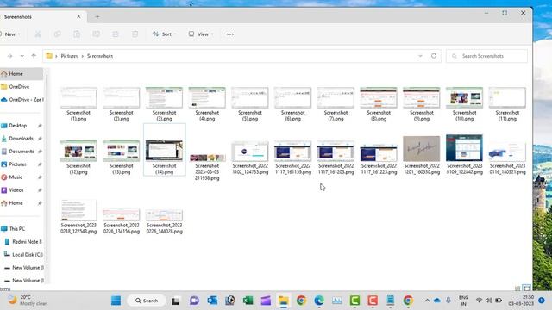Viewport: 552px width, 310px height.
Task: Open the New item dropdown
Action: tap(10, 34)
